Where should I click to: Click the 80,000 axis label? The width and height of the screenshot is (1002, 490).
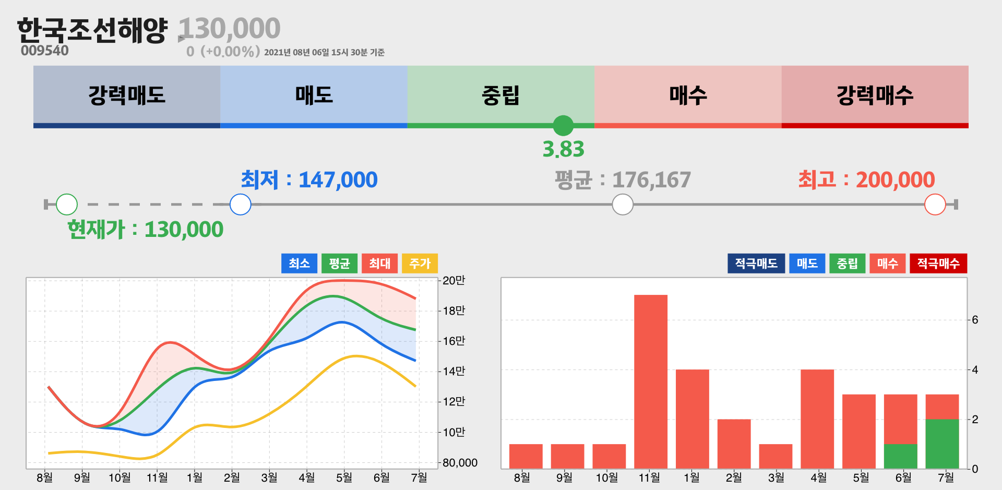pyautogui.click(x=460, y=463)
